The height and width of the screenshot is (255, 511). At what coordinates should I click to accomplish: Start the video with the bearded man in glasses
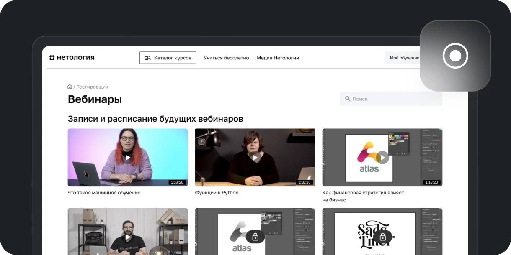pos(128,237)
